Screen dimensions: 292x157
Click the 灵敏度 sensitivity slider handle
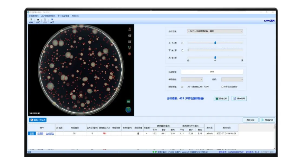coord(215,57)
